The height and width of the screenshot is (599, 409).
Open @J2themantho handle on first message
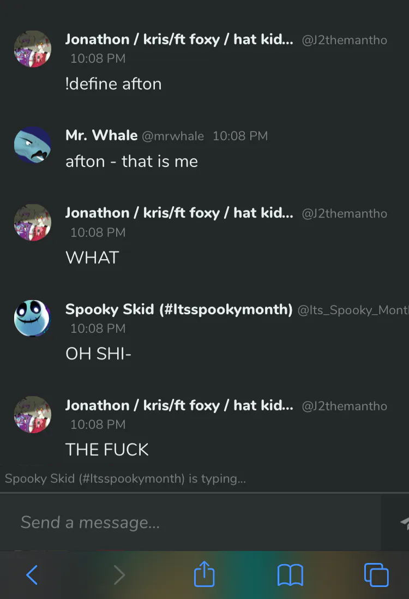(x=345, y=40)
